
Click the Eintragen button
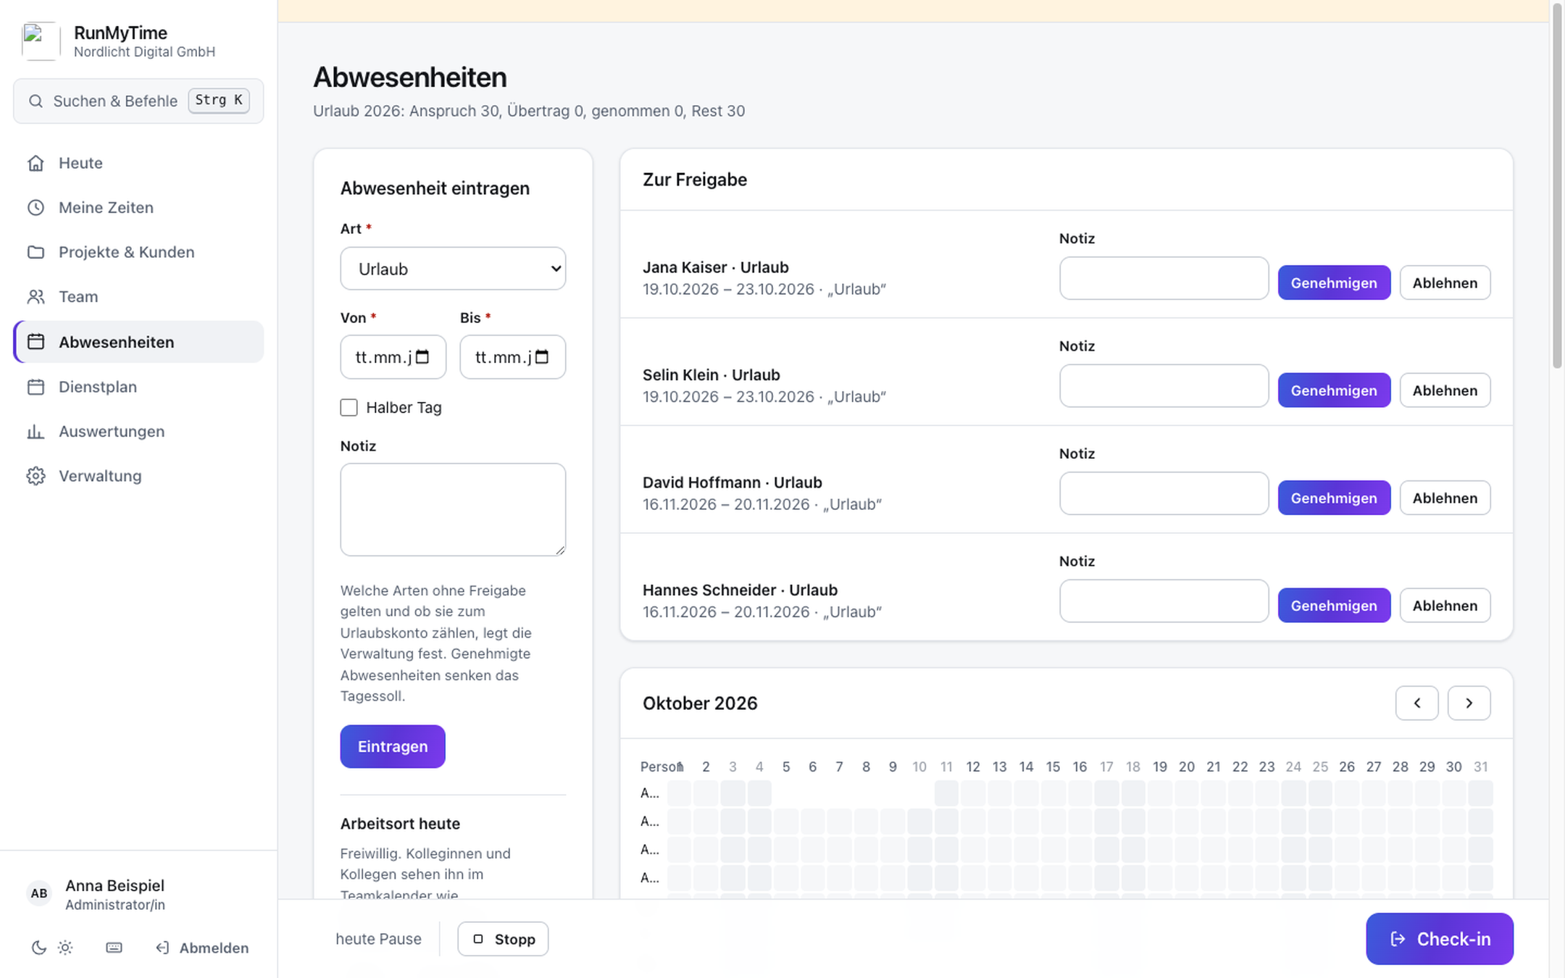coord(393,746)
